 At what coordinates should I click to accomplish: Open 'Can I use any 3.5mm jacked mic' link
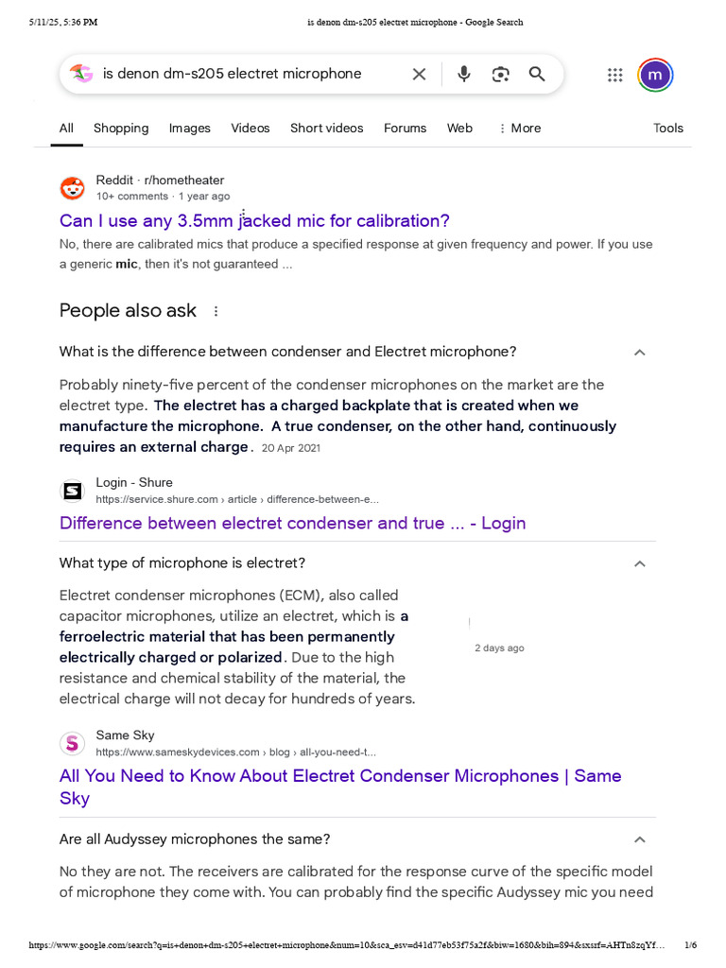(x=254, y=220)
